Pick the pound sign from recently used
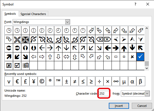The image size is (154, 111). point(25,81)
